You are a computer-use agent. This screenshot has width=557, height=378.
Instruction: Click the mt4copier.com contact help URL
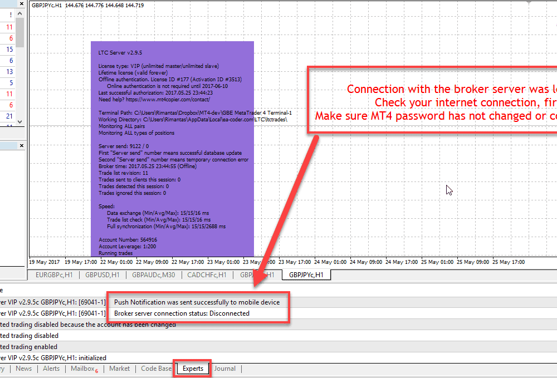pyautogui.click(x=168, y=100)
